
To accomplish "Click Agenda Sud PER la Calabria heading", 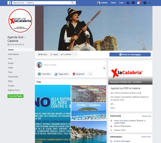I will click(x=125, y=88).
